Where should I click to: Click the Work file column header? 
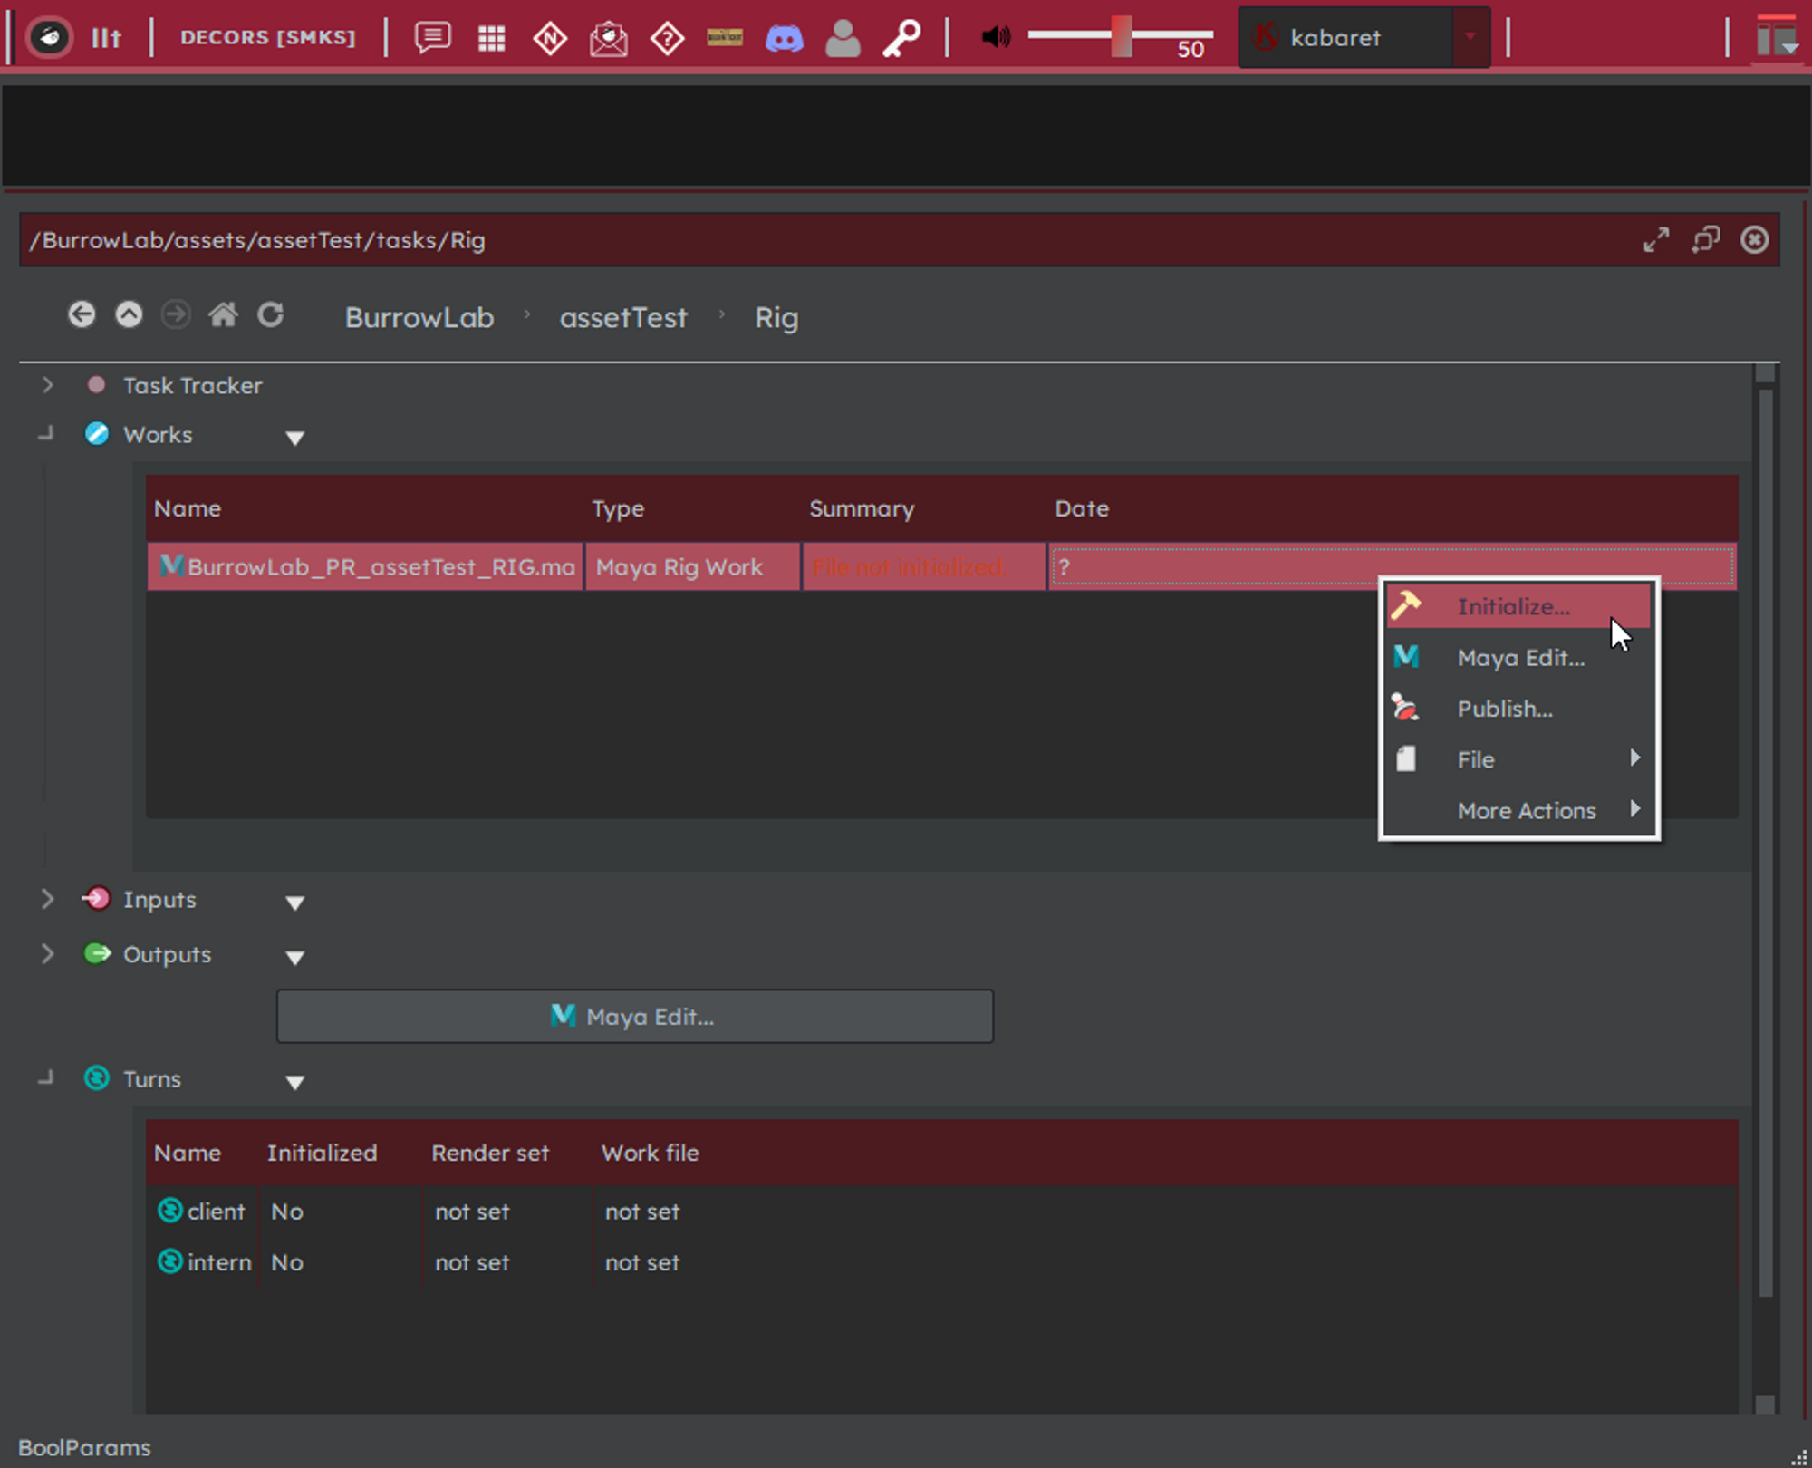point(650,1153)
